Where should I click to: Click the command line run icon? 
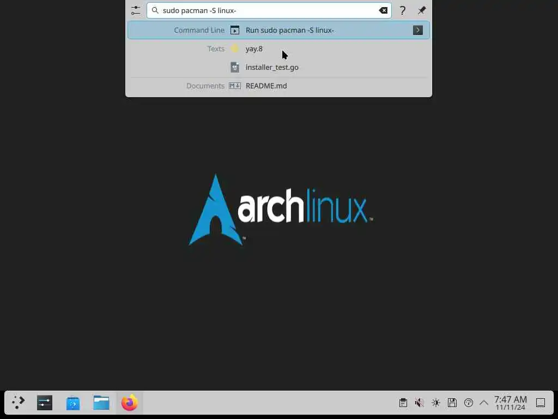(234, 31)
